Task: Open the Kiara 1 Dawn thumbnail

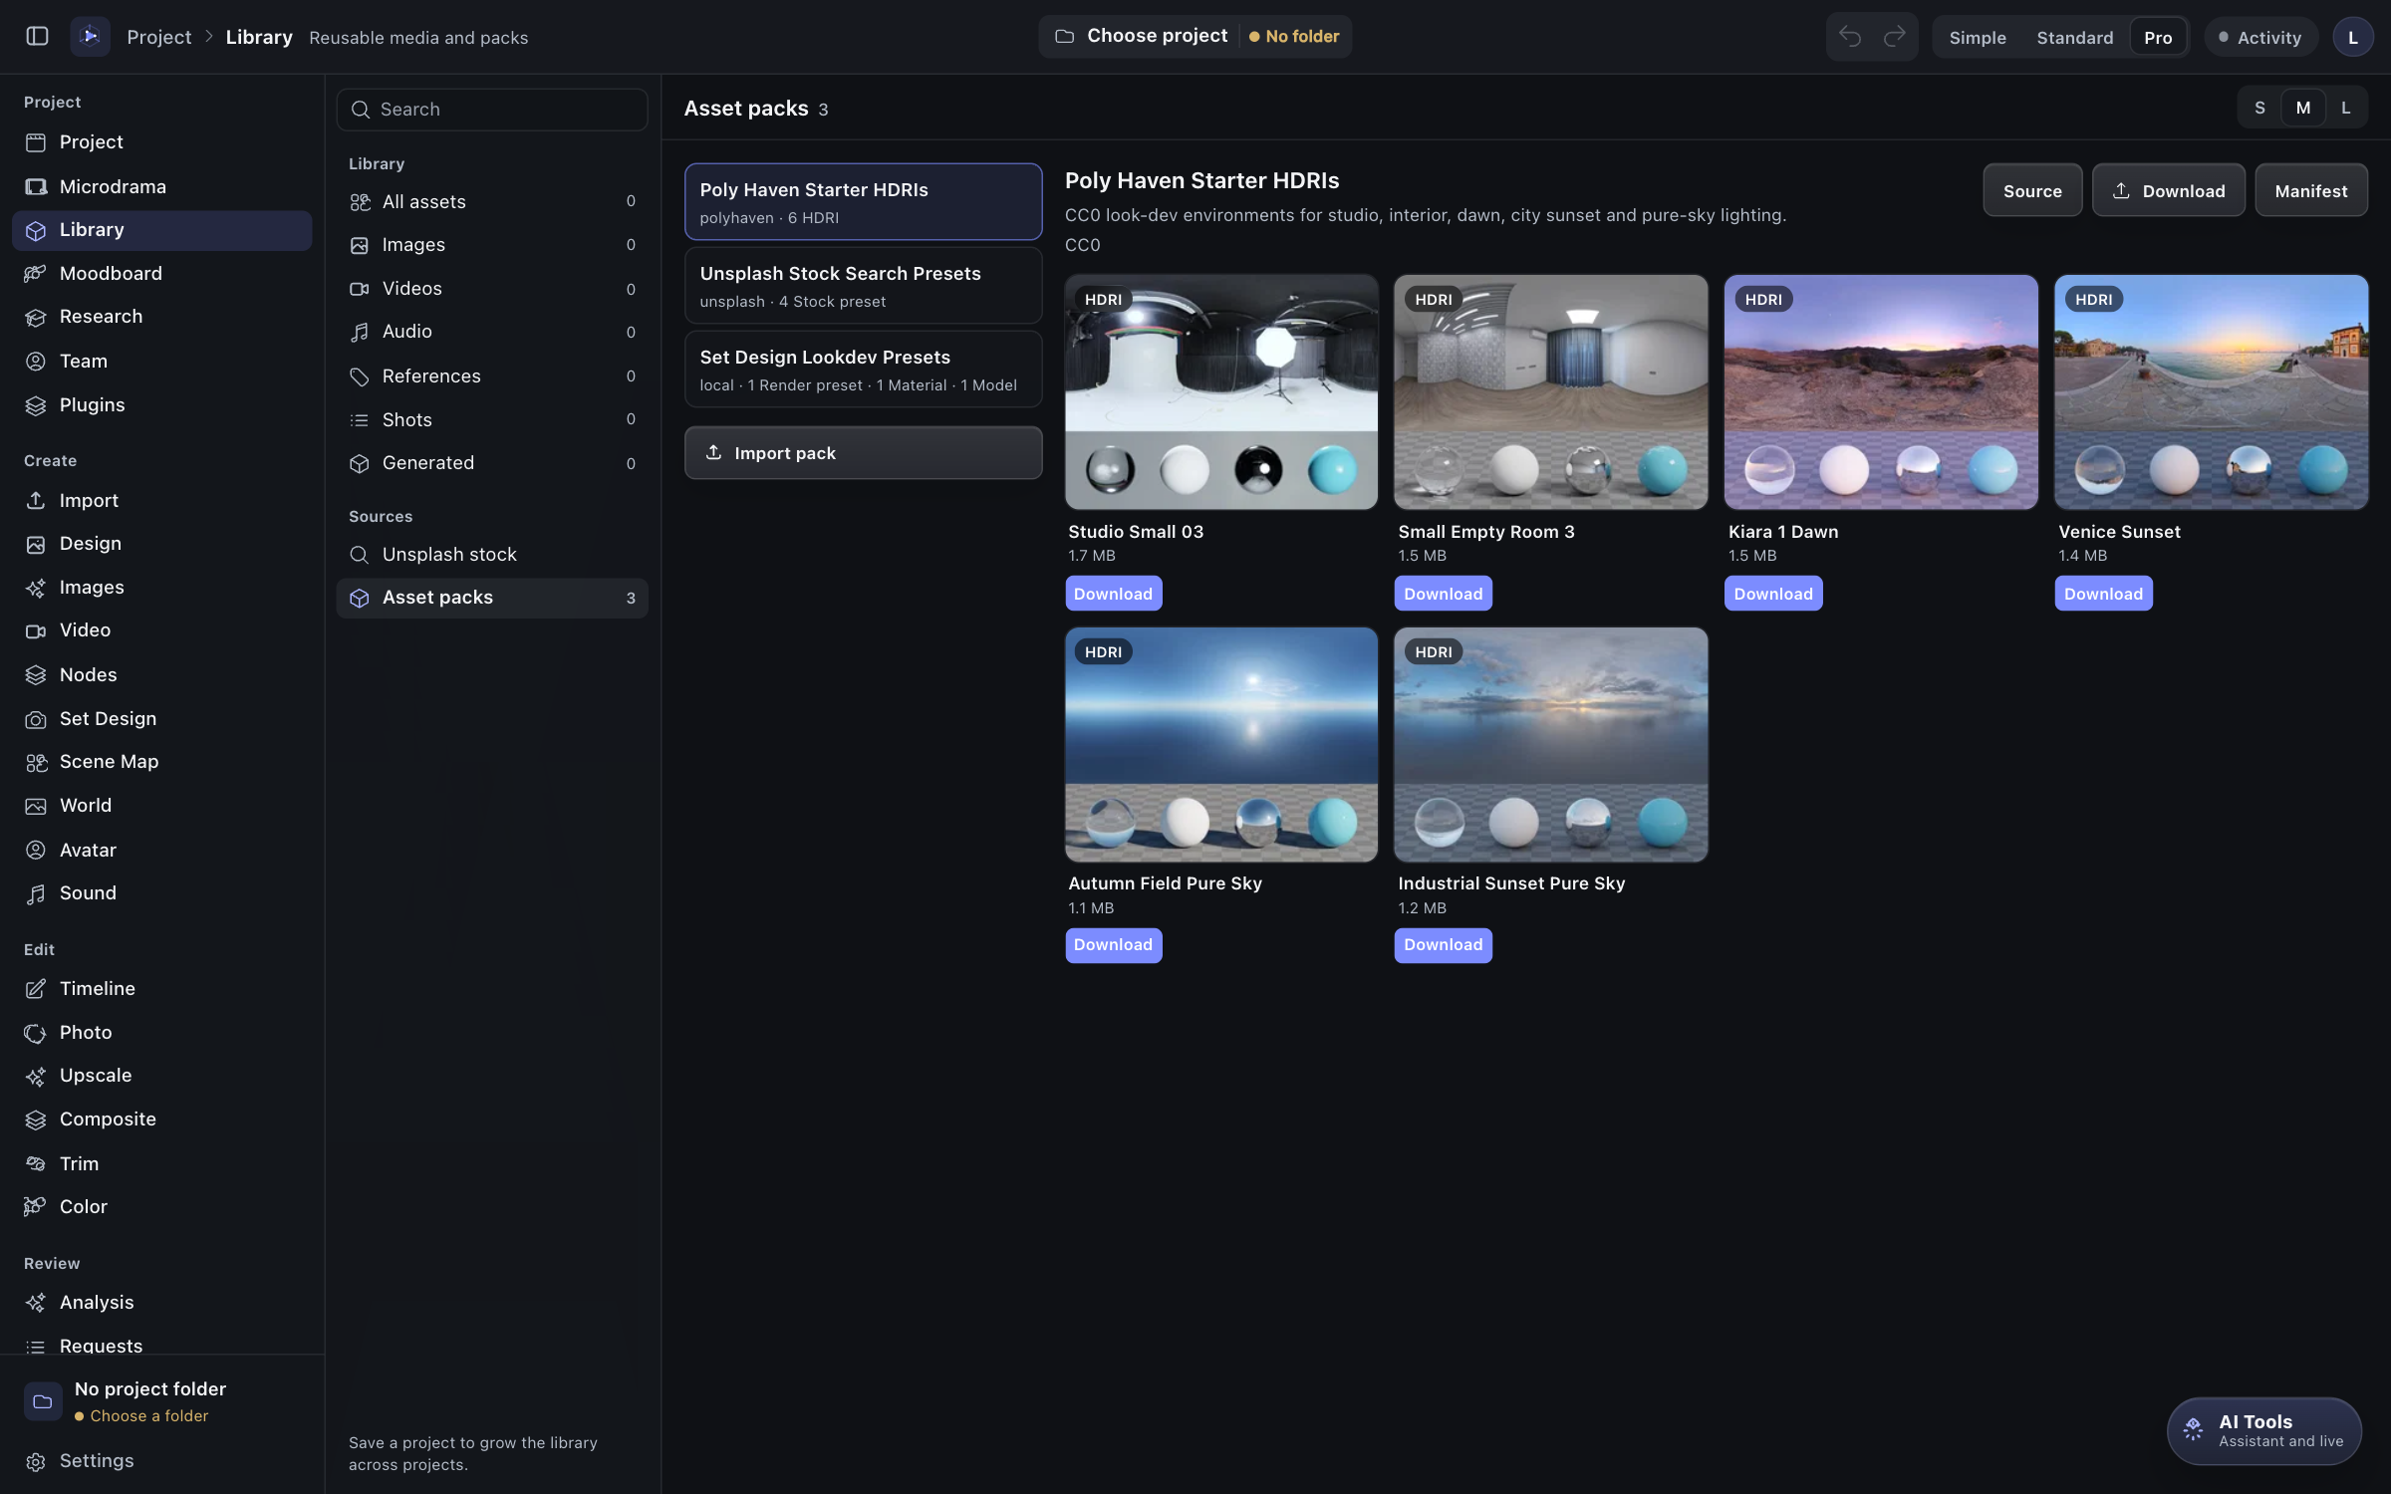Action: tap(1881, 392)
